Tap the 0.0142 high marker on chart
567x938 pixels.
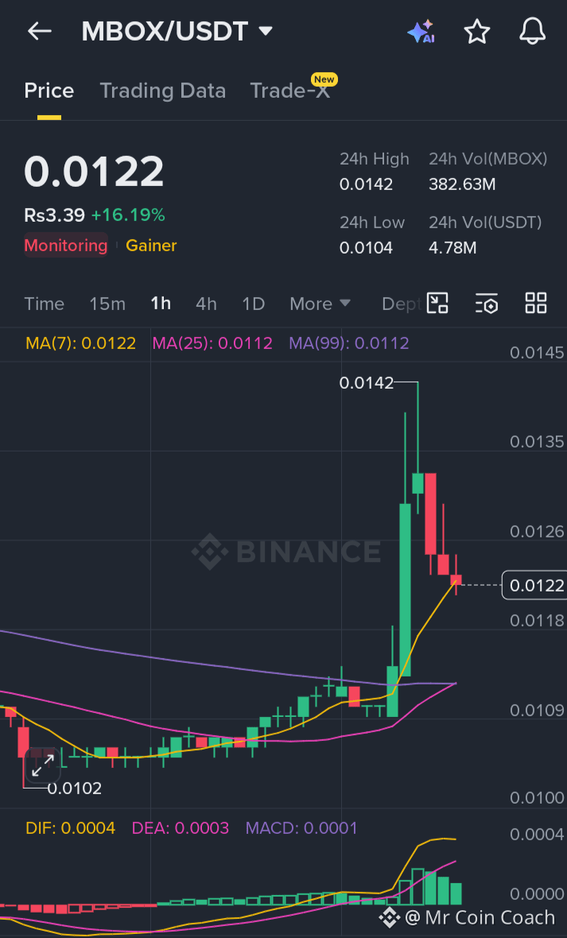click(x=367, y=382)
